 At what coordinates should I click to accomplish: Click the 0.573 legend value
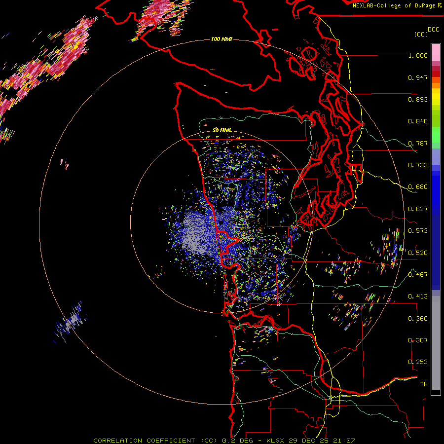[x=418, y=231]
